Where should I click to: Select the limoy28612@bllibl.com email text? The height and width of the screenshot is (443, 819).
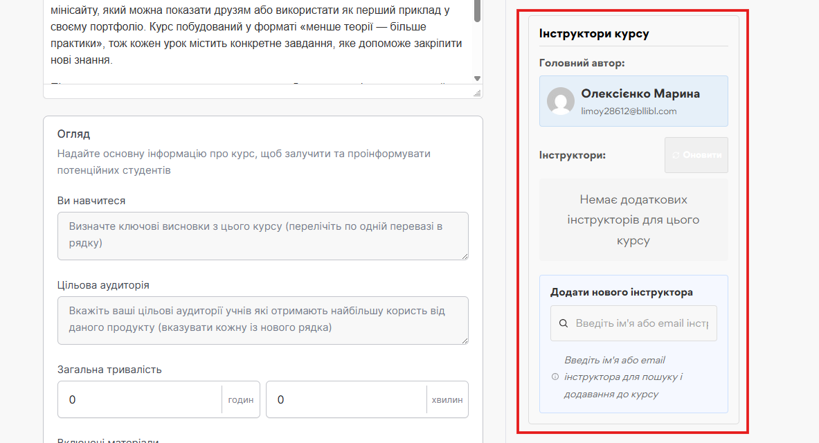629,111
